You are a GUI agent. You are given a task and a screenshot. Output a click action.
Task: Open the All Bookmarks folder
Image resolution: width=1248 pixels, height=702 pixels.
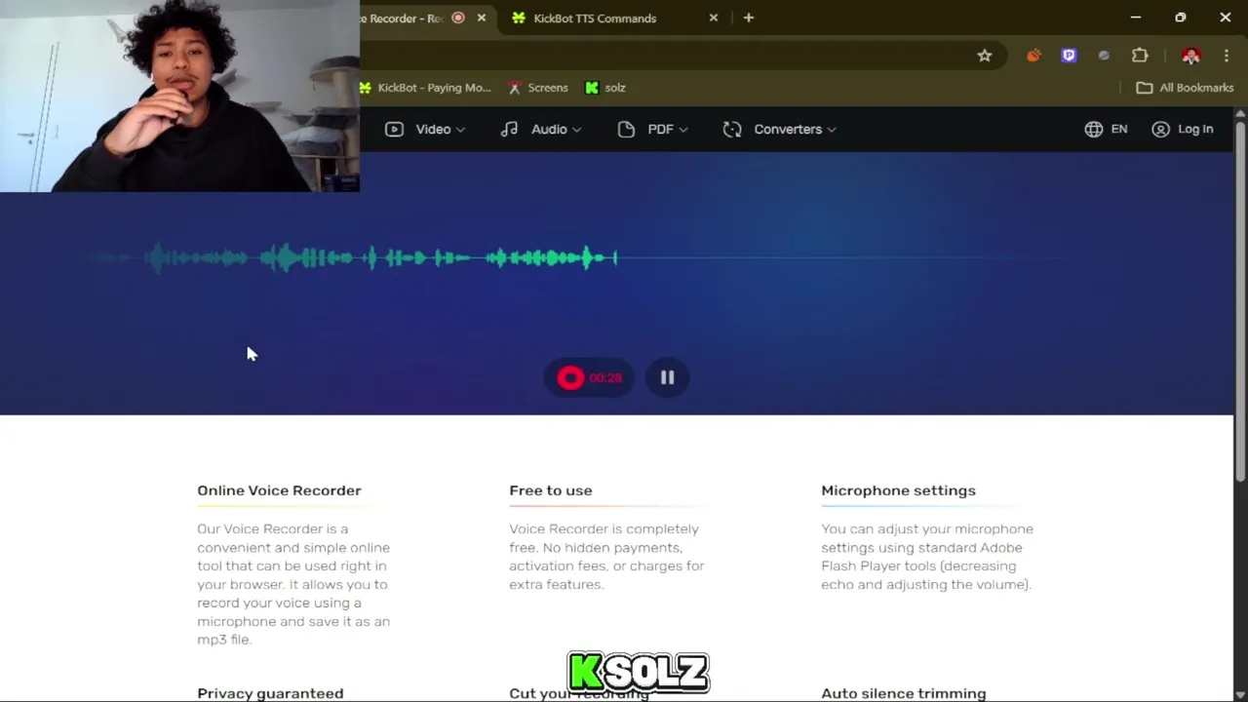[x=1185, y=88]
